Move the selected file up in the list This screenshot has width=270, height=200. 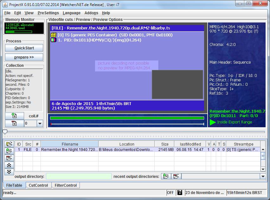(9, 165)
